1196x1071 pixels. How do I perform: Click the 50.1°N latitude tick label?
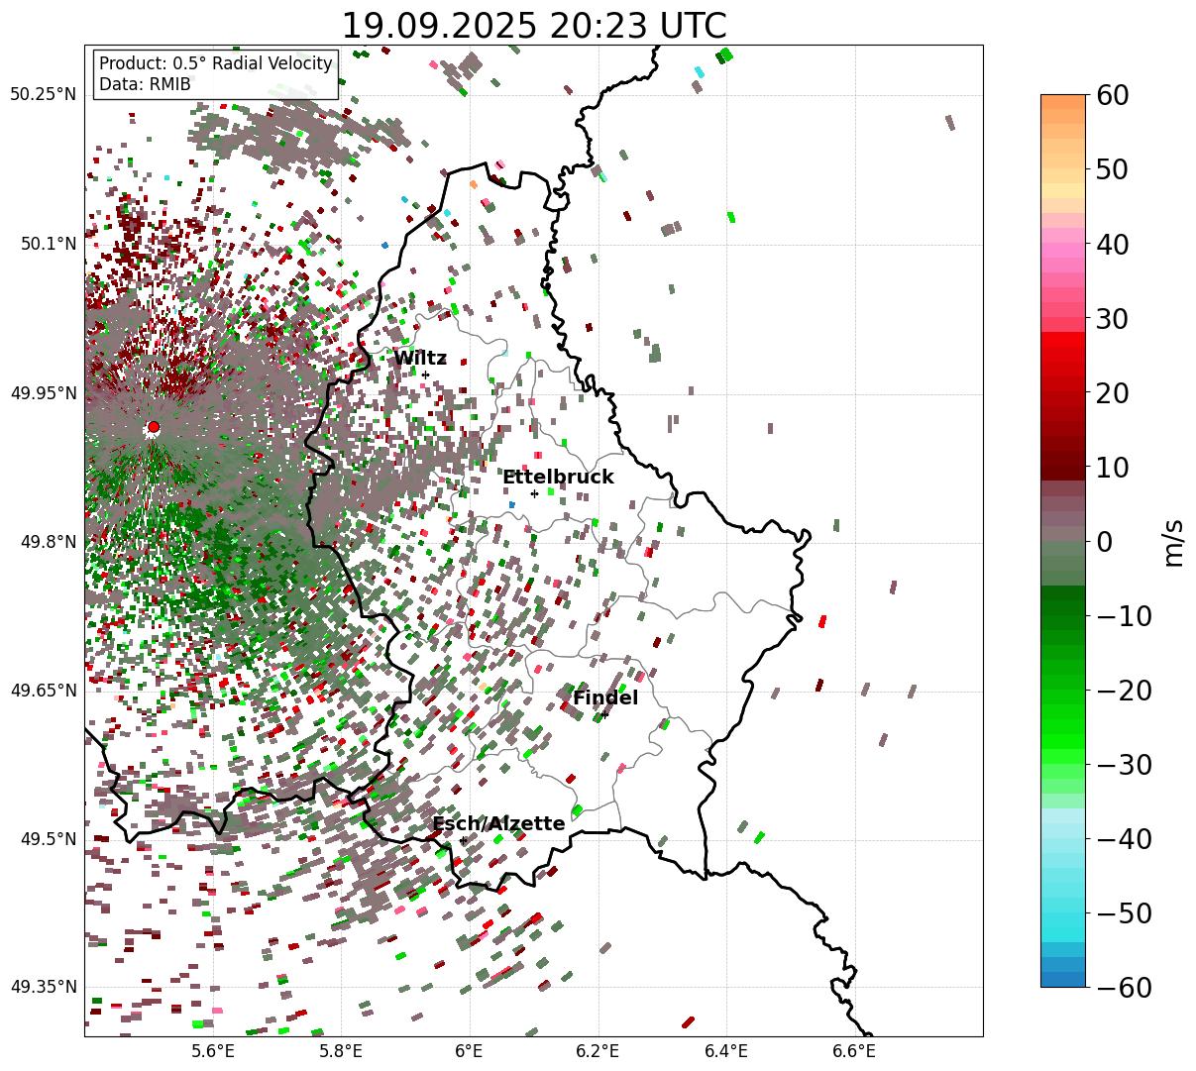click(48, 244)
